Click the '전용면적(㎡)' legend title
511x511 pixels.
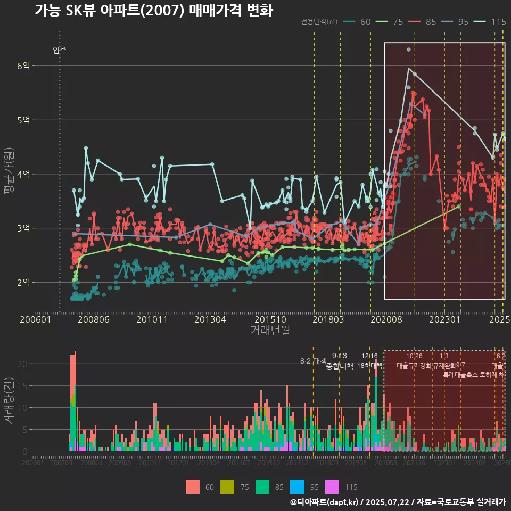319,22
